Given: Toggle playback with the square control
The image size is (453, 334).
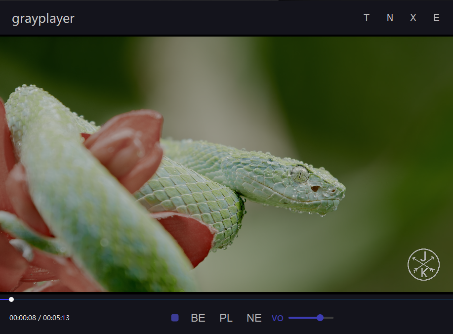Looking at the screenshot, I should tap(175, 318).
